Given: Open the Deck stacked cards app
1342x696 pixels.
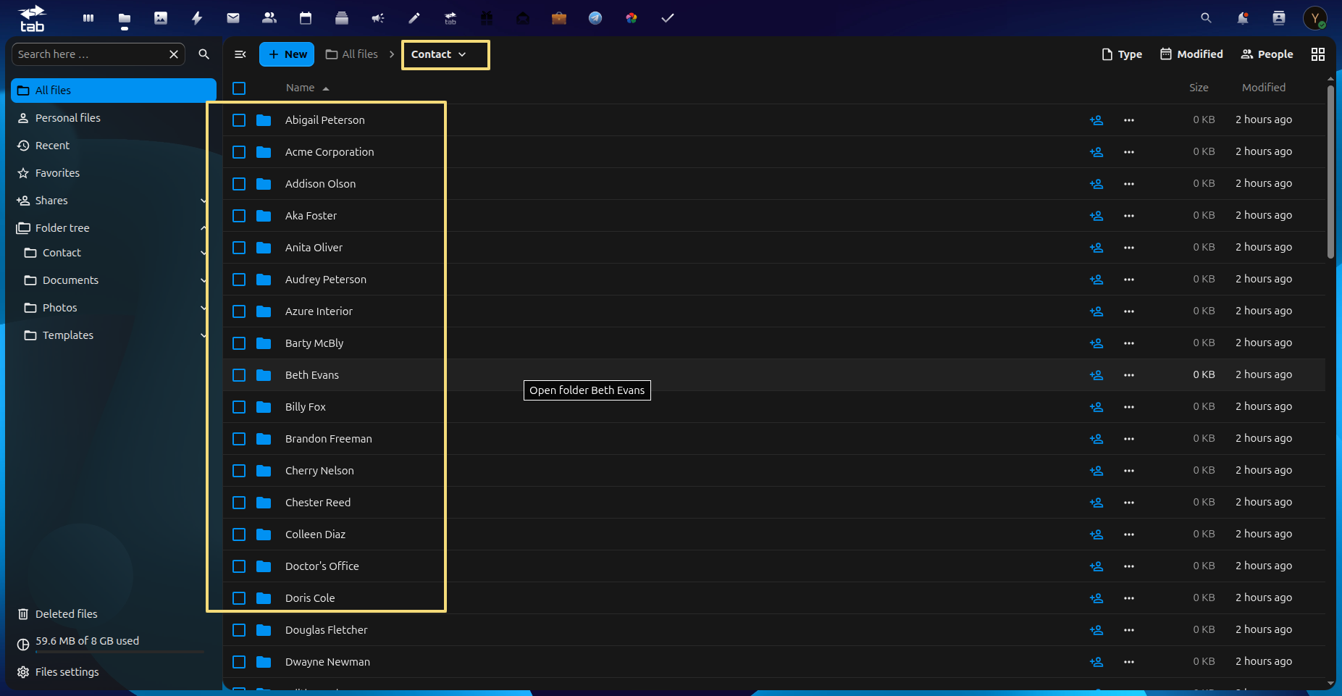Looking at the screenshot, I should click(x=342, y=18).
